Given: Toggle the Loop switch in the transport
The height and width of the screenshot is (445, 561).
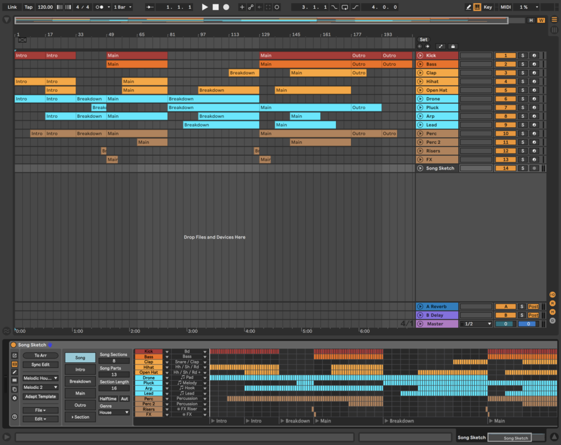Looking at the screenshot, I should 345,7.
